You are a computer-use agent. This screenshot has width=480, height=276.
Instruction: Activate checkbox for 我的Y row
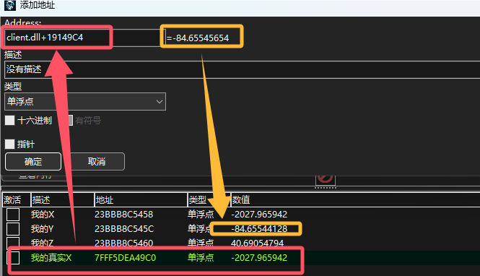(x=13, y=228)
